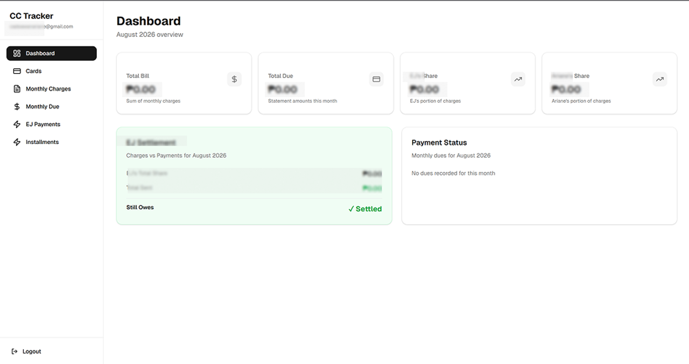Click the Total Bill amount value
Screen dimensions: 689x364
(x=141, y=89)
